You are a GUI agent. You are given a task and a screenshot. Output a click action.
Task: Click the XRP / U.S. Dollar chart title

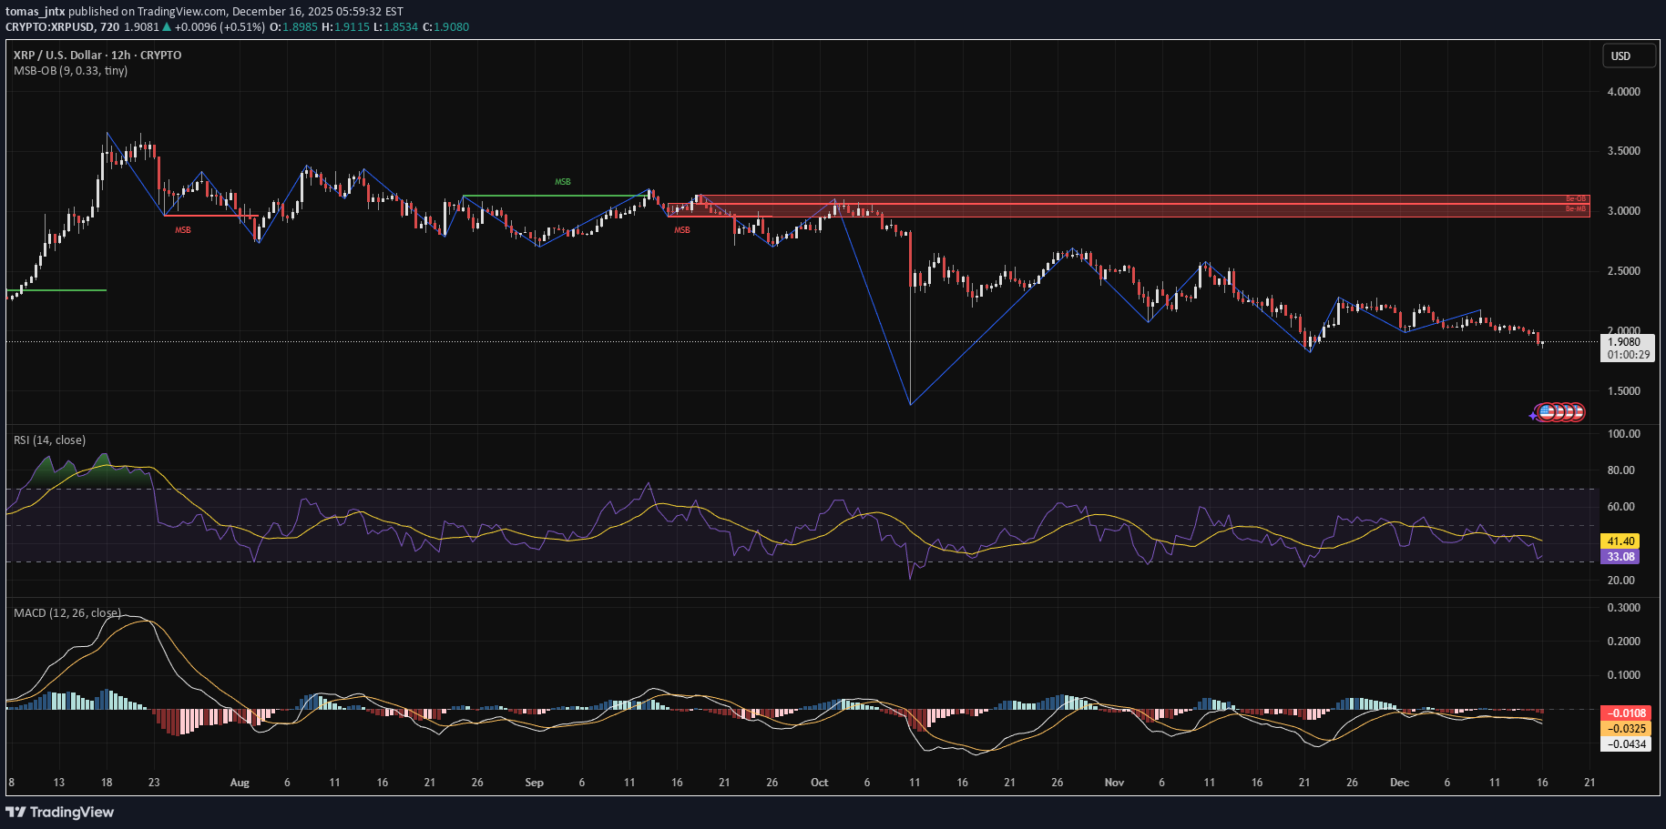97,56
